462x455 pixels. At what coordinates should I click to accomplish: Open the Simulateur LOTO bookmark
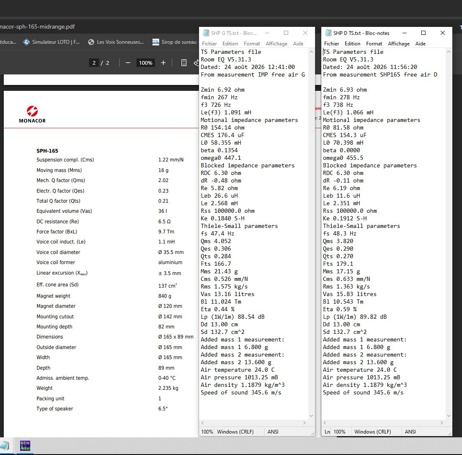click(x=52, y=42)
